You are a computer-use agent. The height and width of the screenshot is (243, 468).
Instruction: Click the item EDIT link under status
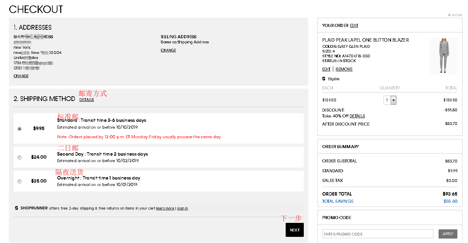pyautogui.click(x=326, y=69)
